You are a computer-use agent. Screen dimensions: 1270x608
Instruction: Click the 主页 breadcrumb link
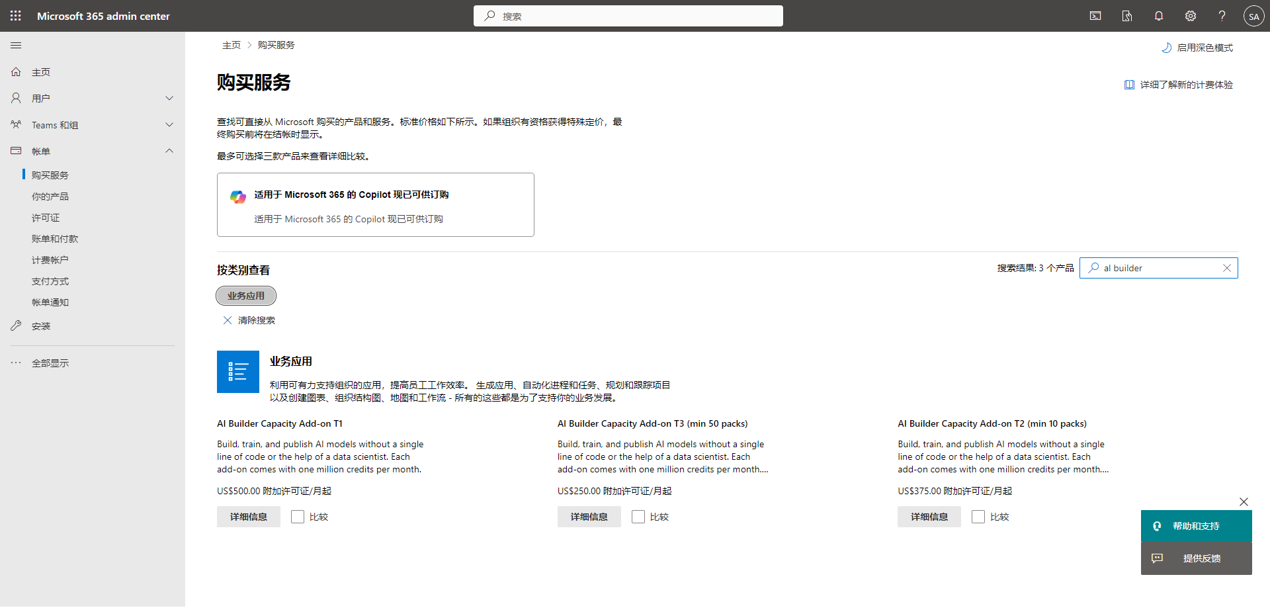(232, 45)
